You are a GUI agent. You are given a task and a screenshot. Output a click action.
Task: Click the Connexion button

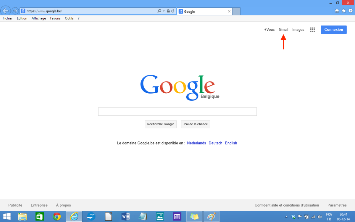coord(334,30)
